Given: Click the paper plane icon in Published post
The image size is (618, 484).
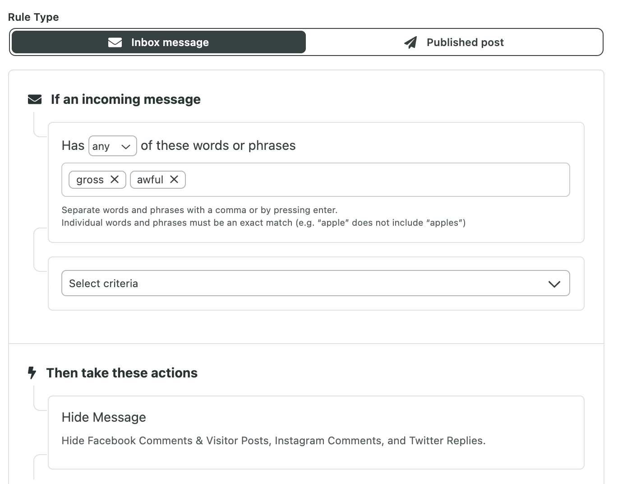Looking at the screenshot, I should (410, 42).
